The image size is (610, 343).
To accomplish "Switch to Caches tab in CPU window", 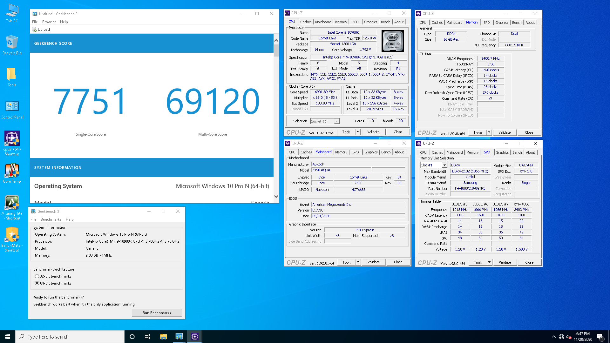I will [x=306, y=22].
